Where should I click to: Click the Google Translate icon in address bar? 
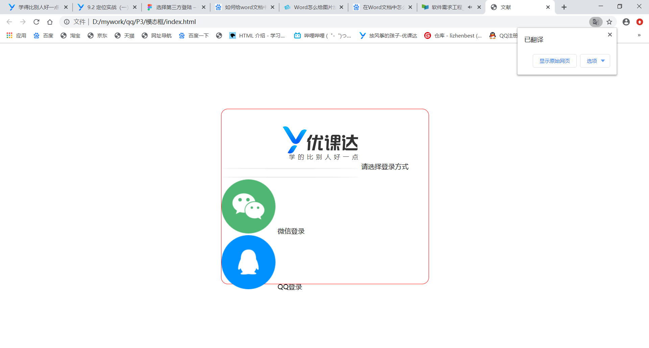[x=596, y=22]
